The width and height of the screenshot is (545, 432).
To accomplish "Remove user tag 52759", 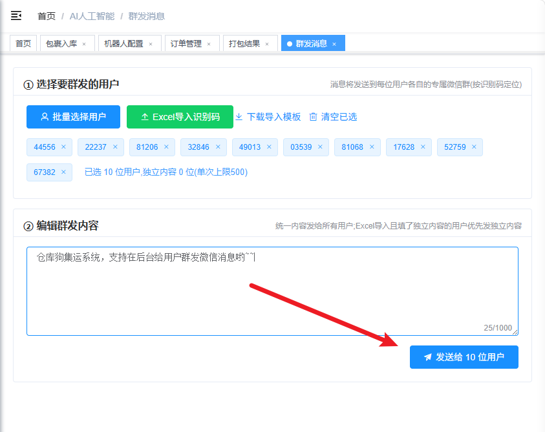I will (x=474, y=147).
